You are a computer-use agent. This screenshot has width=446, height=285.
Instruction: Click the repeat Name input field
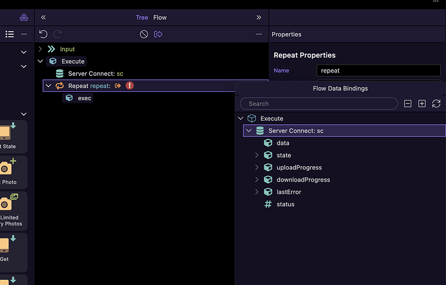[x=369, y=70]
